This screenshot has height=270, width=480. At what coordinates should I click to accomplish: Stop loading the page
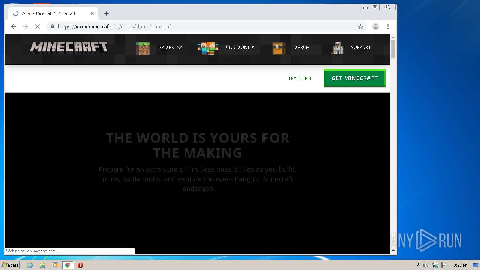click(37, 27)
